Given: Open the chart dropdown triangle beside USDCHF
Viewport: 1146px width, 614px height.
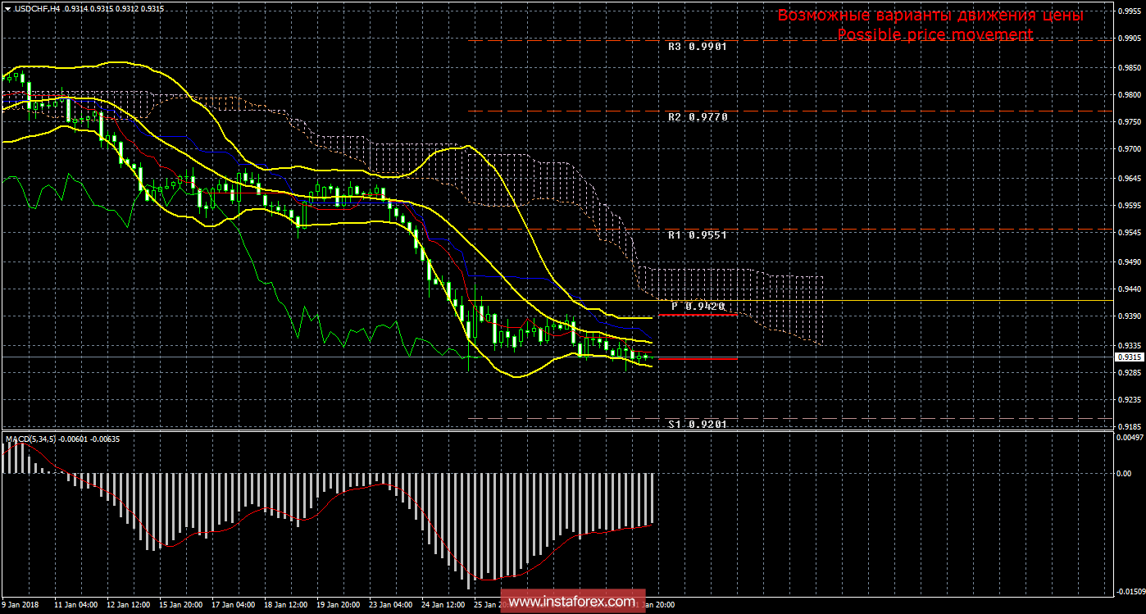Looking at the screenshot, I should click(7, 7).
